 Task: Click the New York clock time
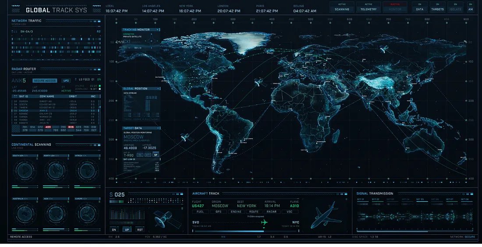click(190, 11)
